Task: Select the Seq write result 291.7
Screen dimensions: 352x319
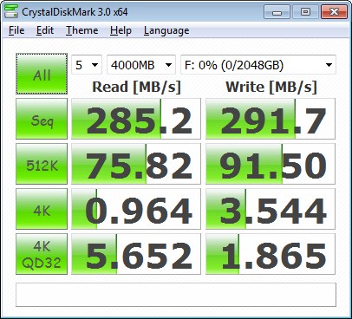Action: pyautogui.click(x=271, y=119)
